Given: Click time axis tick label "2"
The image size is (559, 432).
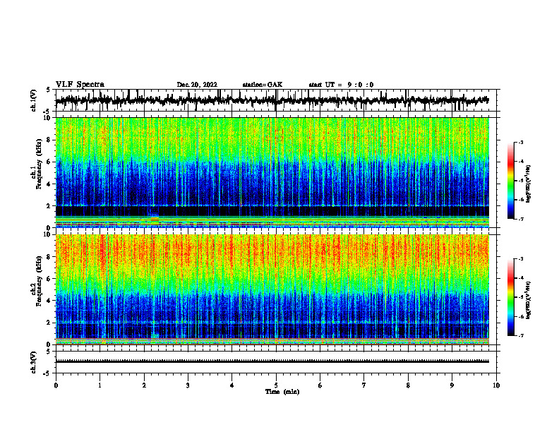Looking at the screenshot, I should coord(144,385).
